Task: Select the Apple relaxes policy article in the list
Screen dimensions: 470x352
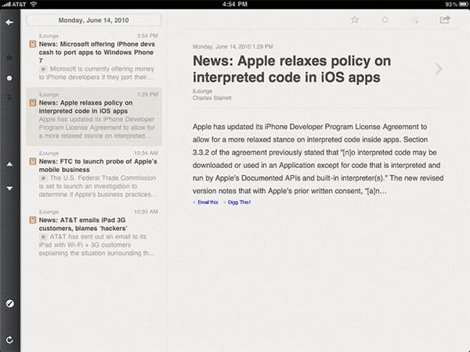Action: [x=94, y=117]
